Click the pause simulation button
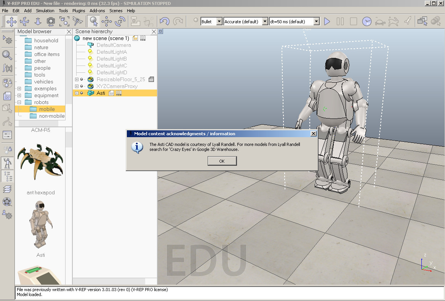445x301 pixels. 340,22
